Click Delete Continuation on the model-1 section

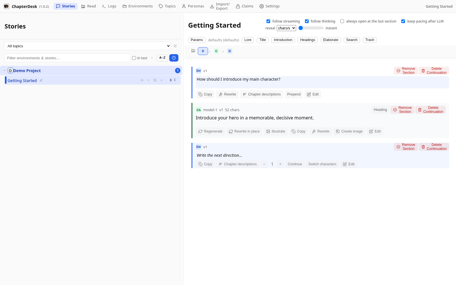(430, 110)
